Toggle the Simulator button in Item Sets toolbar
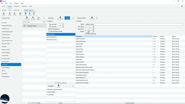The image size is (185, 104). 67,18
